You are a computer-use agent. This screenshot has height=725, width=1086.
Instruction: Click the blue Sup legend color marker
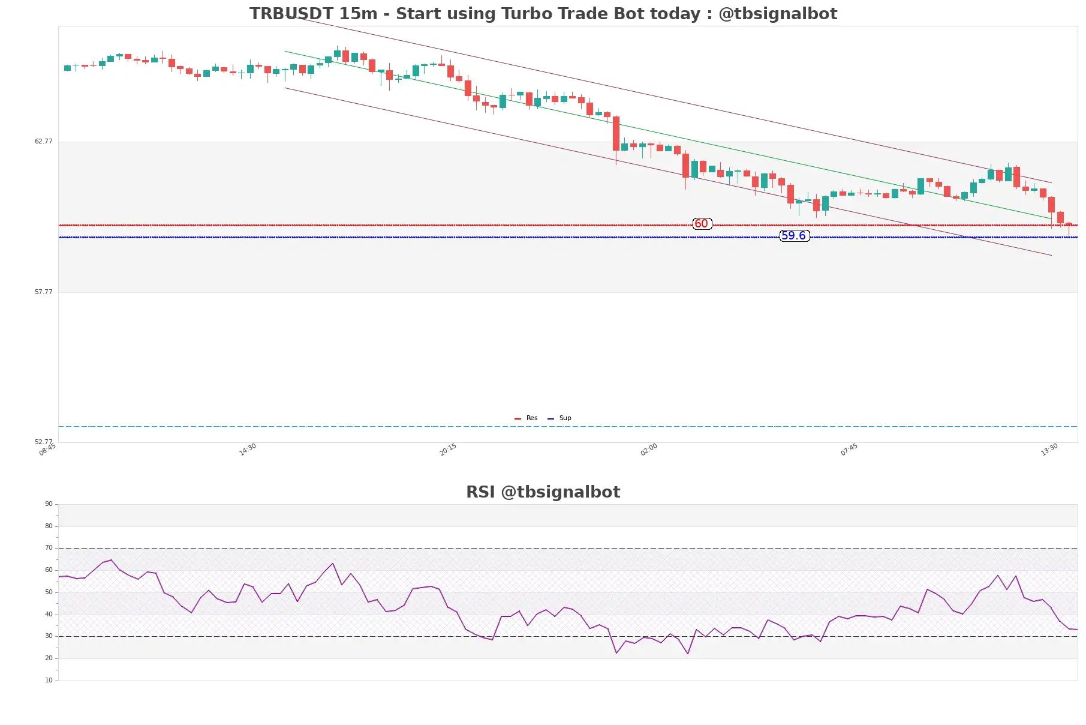click(x=550, y=419)
